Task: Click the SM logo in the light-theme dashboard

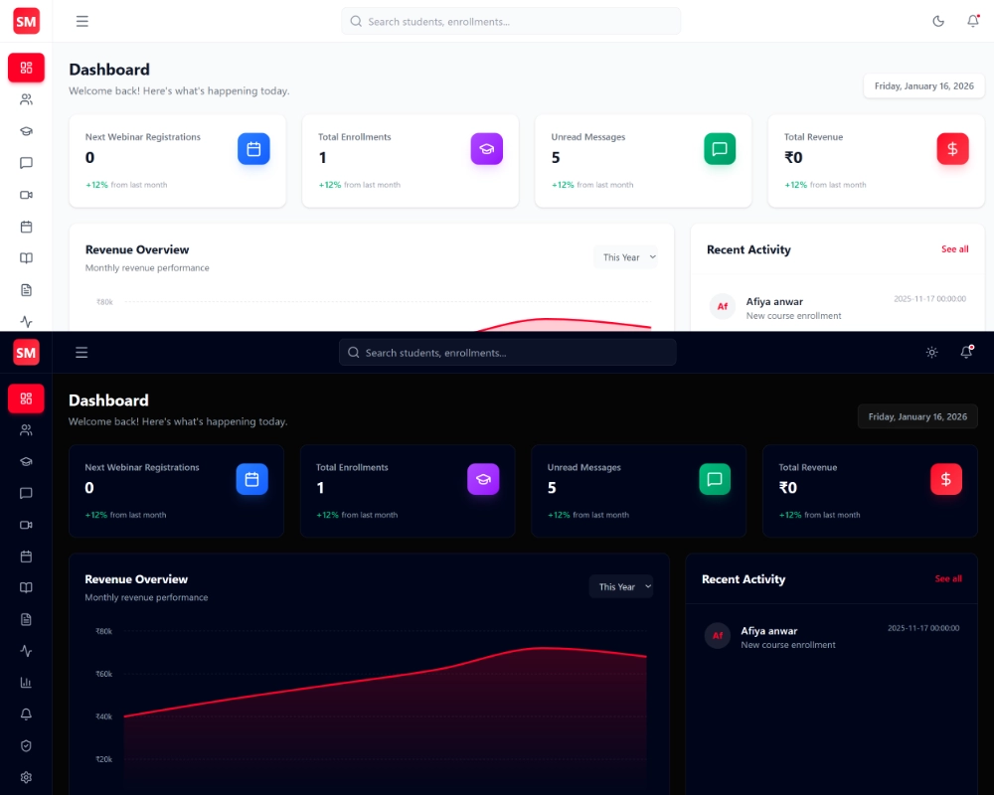Action: coord(26,21)
